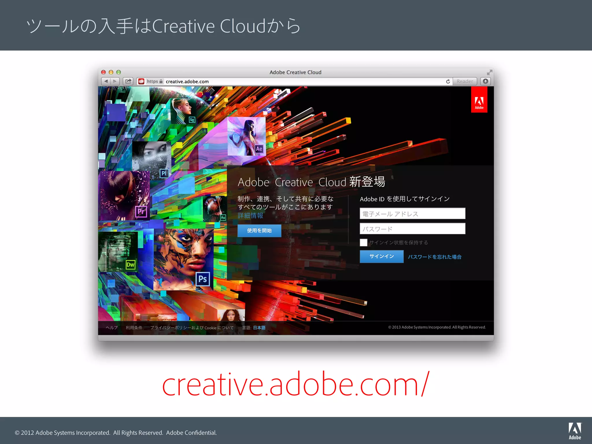Screen dimensions: 592x444
Task: Click the After Effects dancer artwork thumbnail
Action: (246, 136)
